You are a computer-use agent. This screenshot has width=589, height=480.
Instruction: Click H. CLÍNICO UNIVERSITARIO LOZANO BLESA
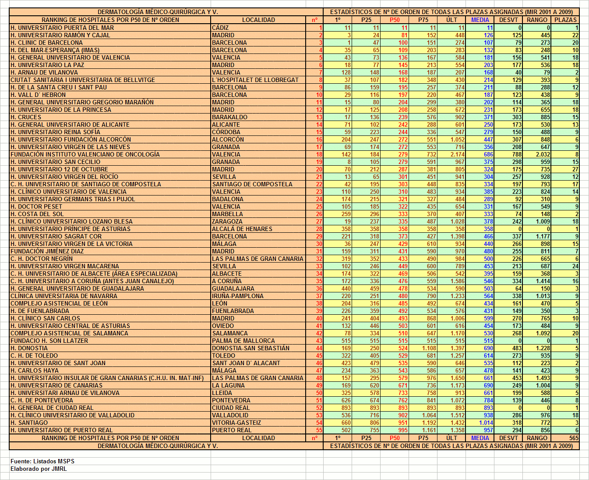[x=110, y=221]
